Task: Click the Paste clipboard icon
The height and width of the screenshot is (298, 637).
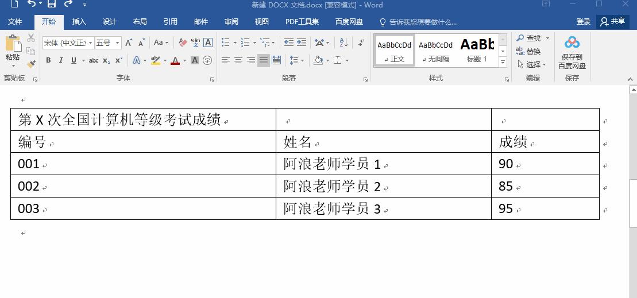Action: (13, 44)
